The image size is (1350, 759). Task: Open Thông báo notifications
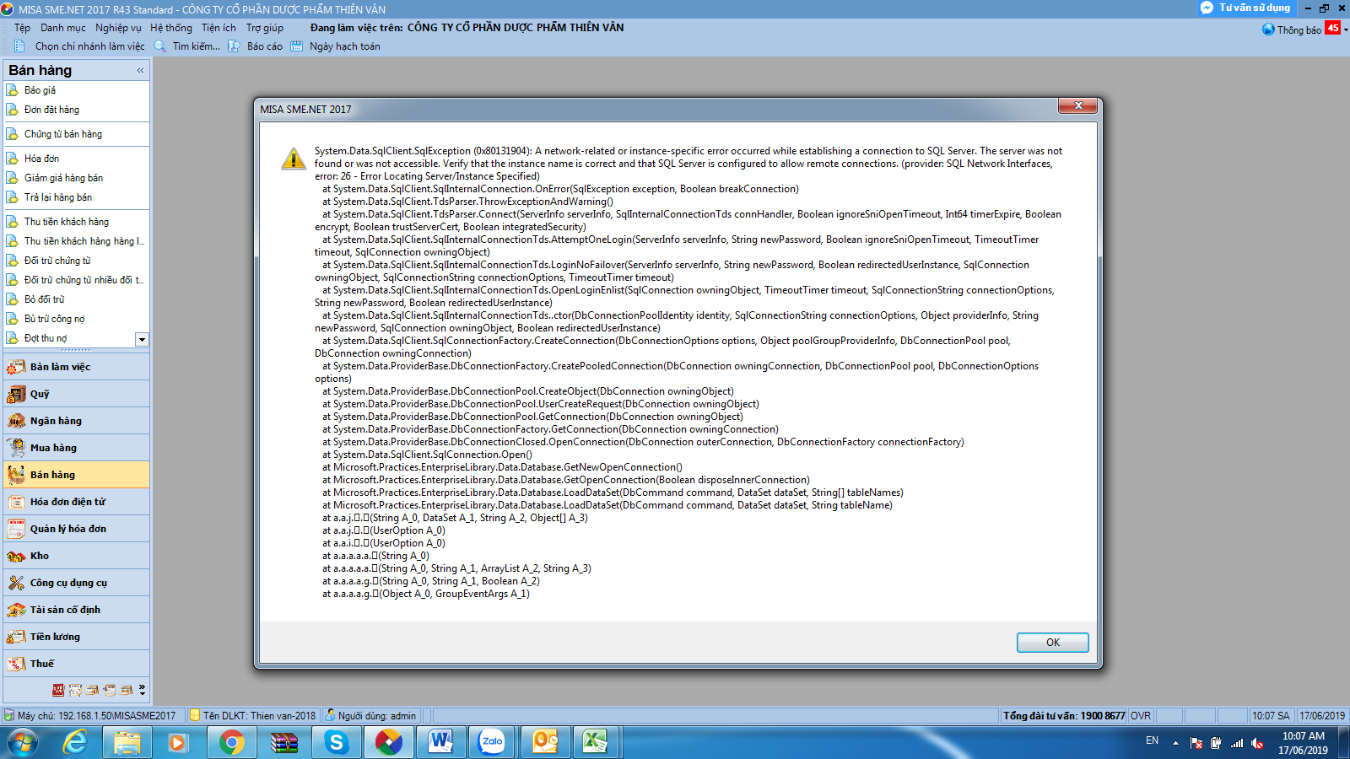pos(1300,30)
